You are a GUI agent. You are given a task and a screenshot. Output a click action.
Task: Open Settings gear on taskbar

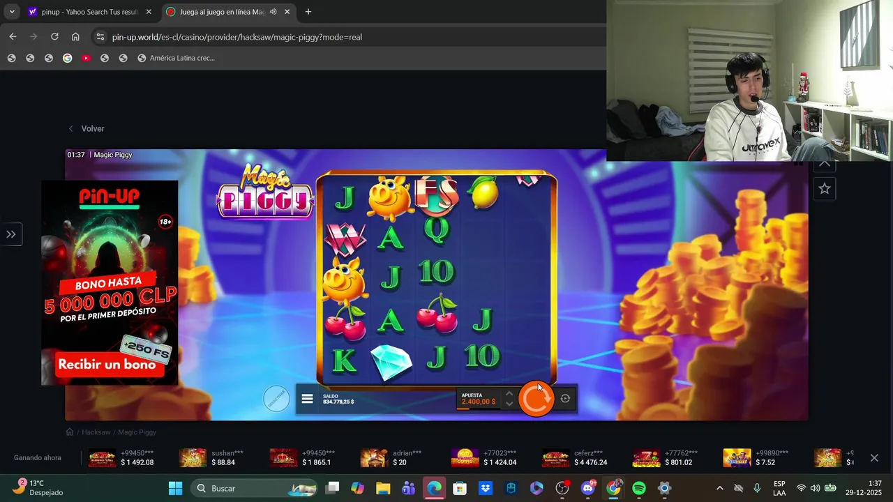pyautogui.click(x=664, y=488)
